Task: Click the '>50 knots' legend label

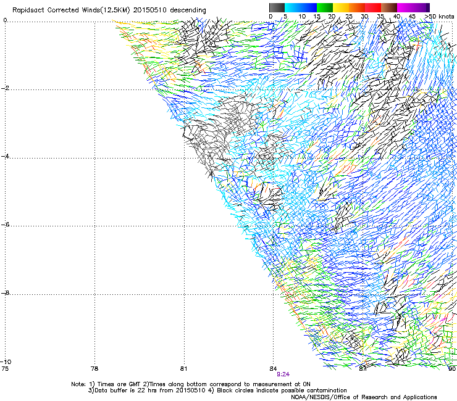Action: (439, 16)
